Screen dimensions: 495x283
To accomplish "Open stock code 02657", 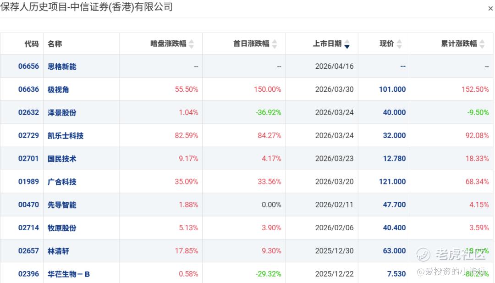I will tap(28, 251).
